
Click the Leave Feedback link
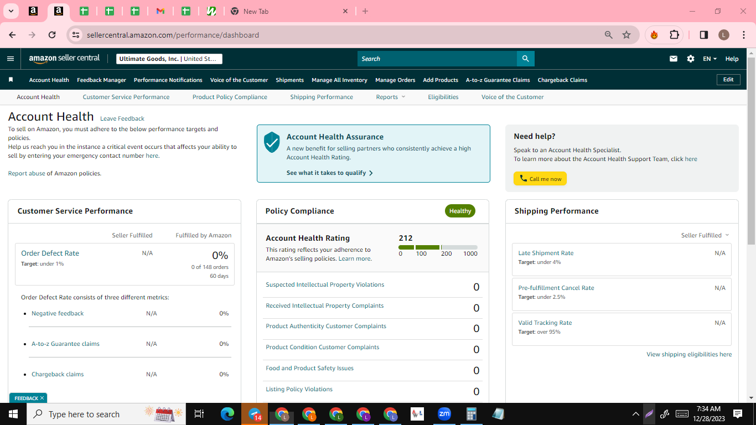pyautogui.click(x=122, y=118)
